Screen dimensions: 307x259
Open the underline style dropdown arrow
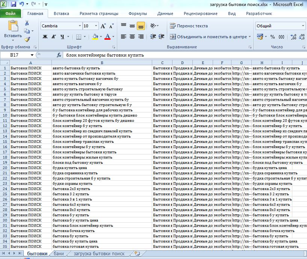point(68,36)
